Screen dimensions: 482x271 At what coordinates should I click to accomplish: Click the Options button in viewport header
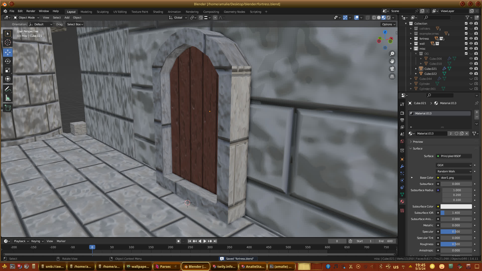click(388, 24)
